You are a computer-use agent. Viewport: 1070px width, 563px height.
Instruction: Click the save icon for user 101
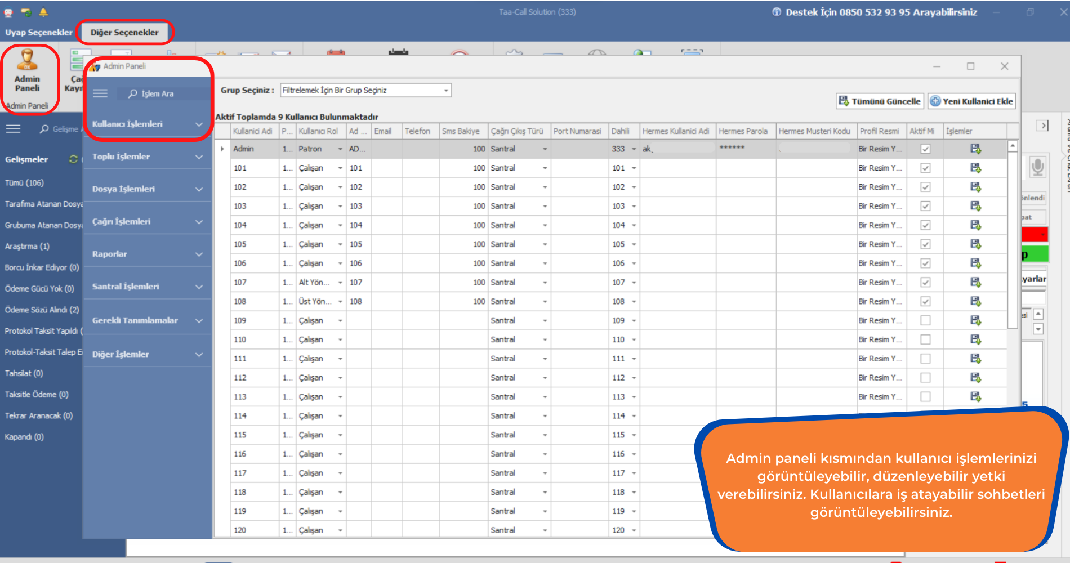point(975,168)
